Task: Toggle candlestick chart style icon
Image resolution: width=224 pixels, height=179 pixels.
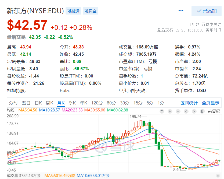Action: 202,111
